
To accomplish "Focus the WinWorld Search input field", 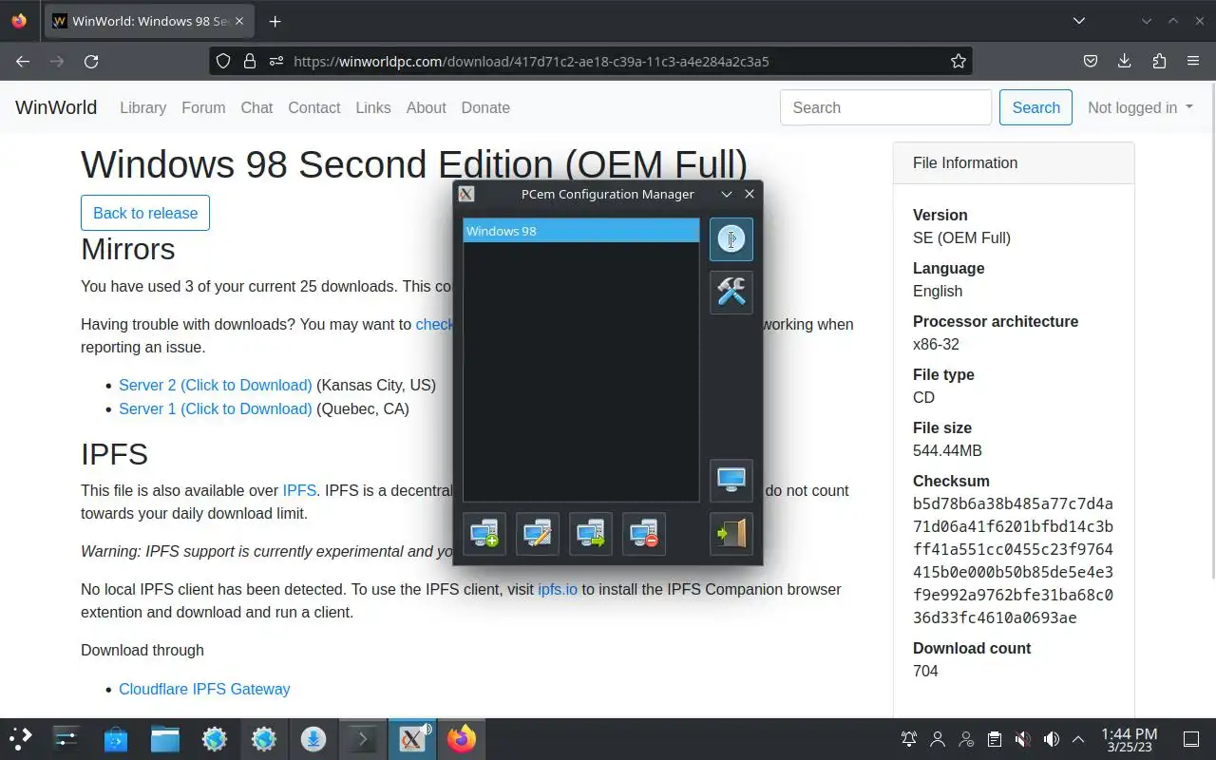I will coord(885,107).
